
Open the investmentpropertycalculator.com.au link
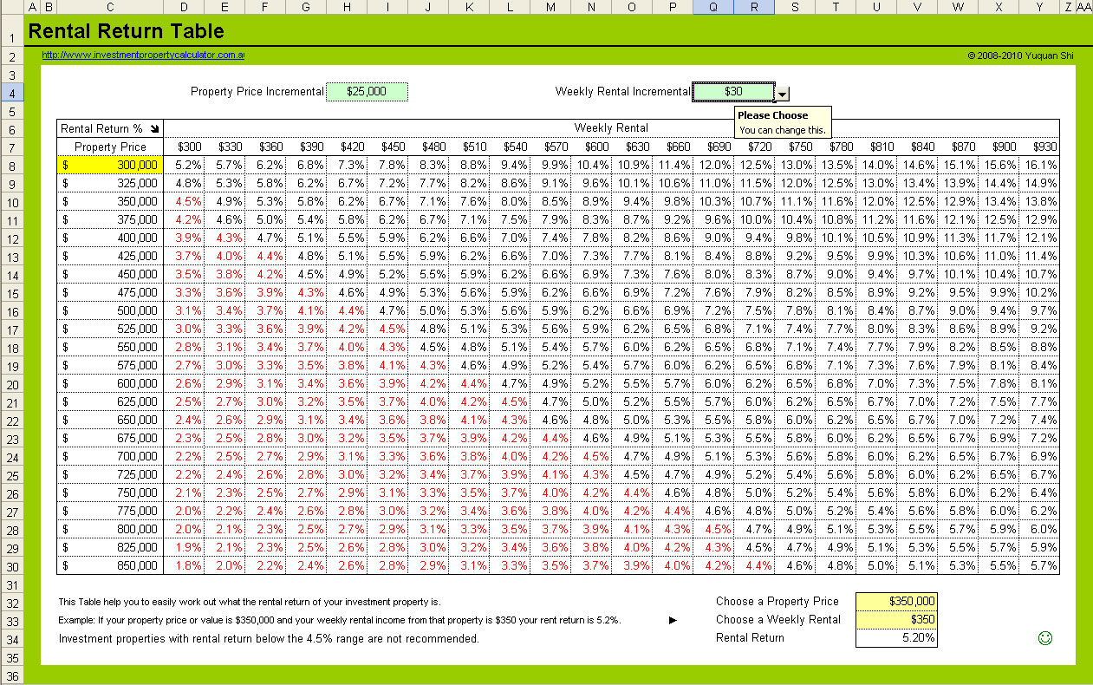pos(143,55)
